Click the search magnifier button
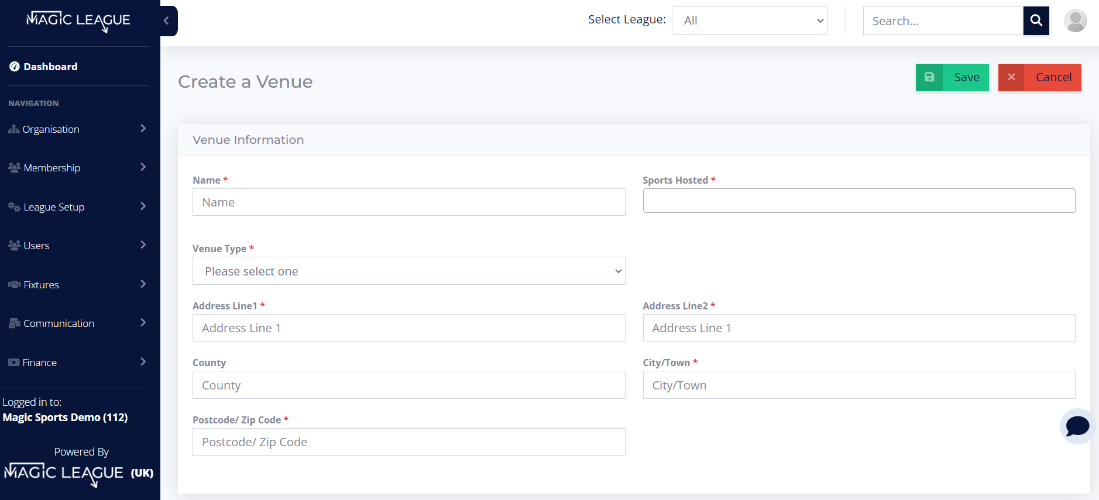This screenshot has height=500, width=1099. click(x=1036, y=20)
